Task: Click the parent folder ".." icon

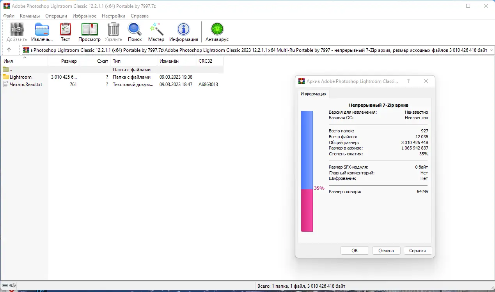Action: (x=6, y=70)
